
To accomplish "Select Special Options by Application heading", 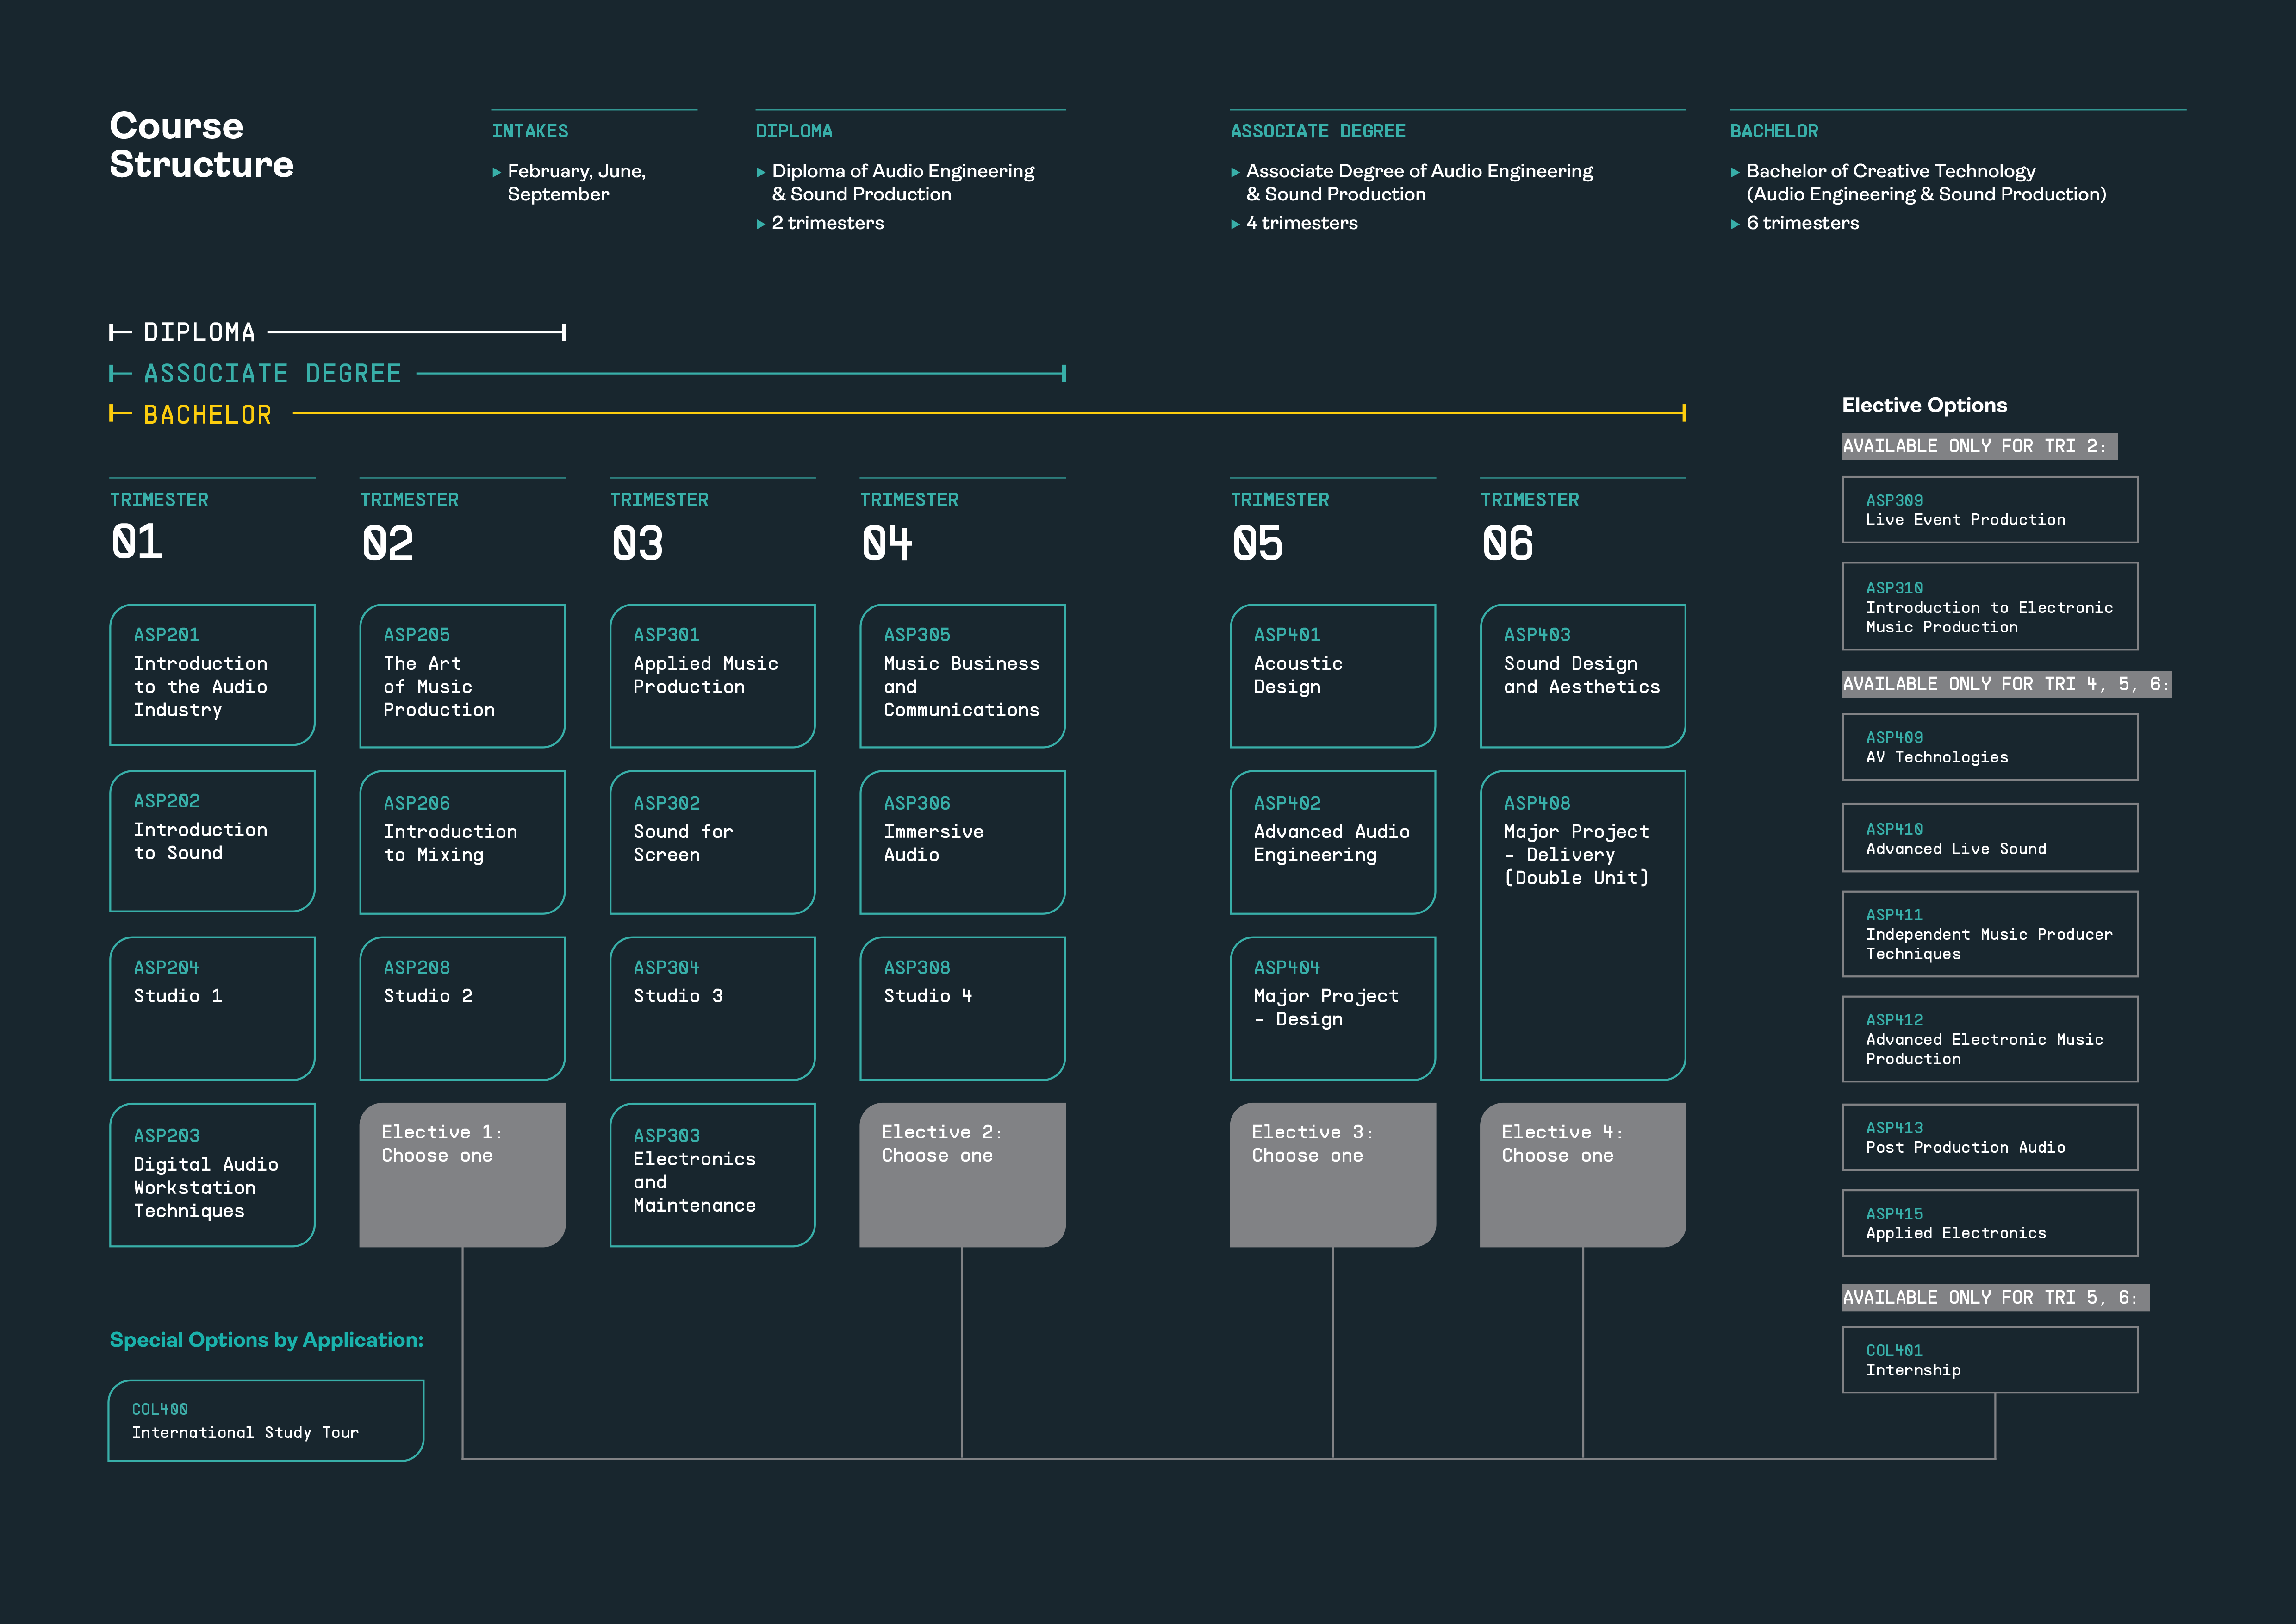I will [x=266, y=1340].
